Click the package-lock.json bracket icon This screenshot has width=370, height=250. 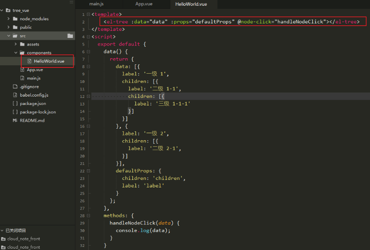[15, 112]
